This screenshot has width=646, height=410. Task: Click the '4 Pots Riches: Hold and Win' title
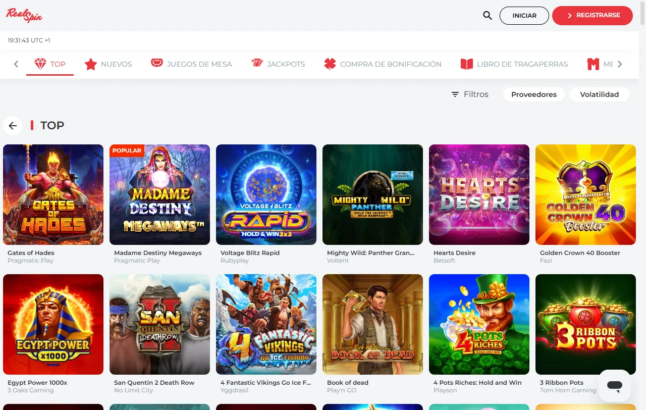[x=477, y=383]
